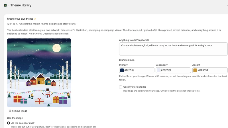Click the breadcrumb chevron before Theme library

click(x=9, y=5)
